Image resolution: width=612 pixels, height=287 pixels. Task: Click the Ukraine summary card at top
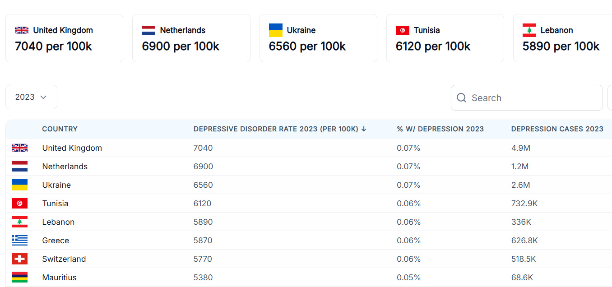pos(318,38)
